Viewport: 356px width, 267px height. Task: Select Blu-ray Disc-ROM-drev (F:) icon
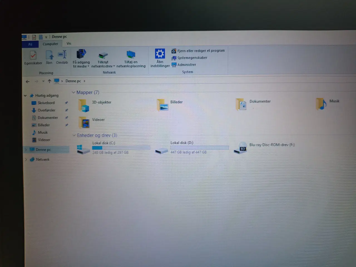click(x=240, y=148)
